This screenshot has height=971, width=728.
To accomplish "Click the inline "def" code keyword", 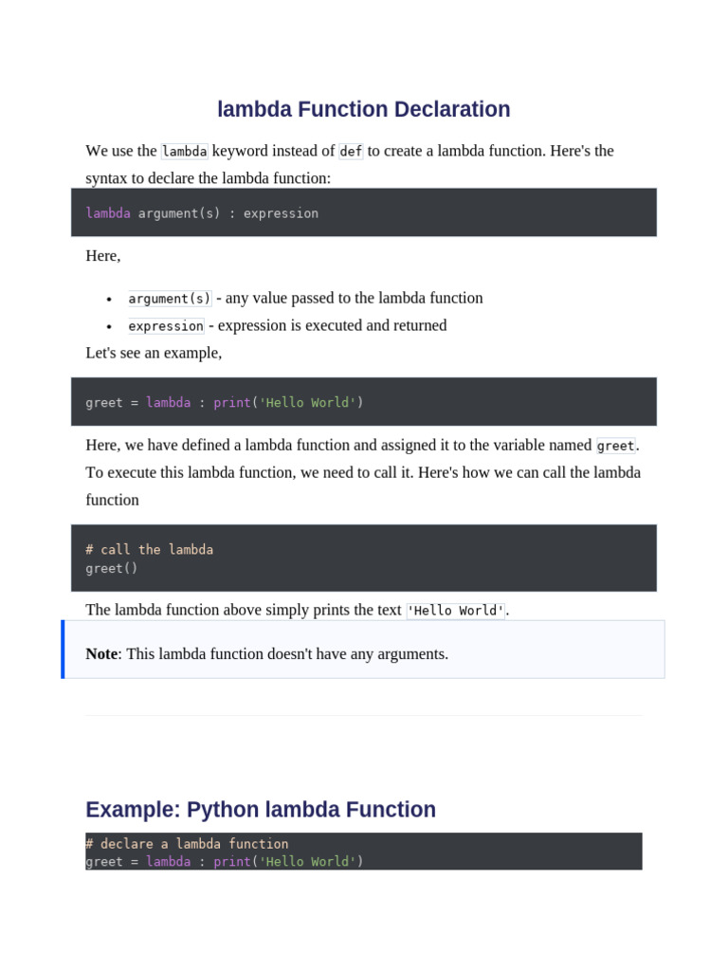I will coord(351,152).
